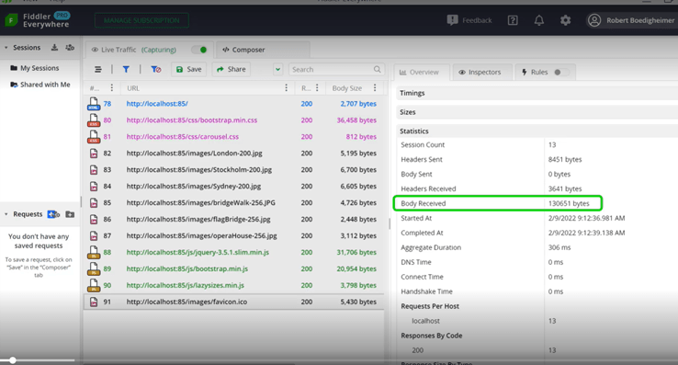Image resolution: width=678 pixels, height=365 pixels.
Task: Click the Save button
Action: point(189,69)
